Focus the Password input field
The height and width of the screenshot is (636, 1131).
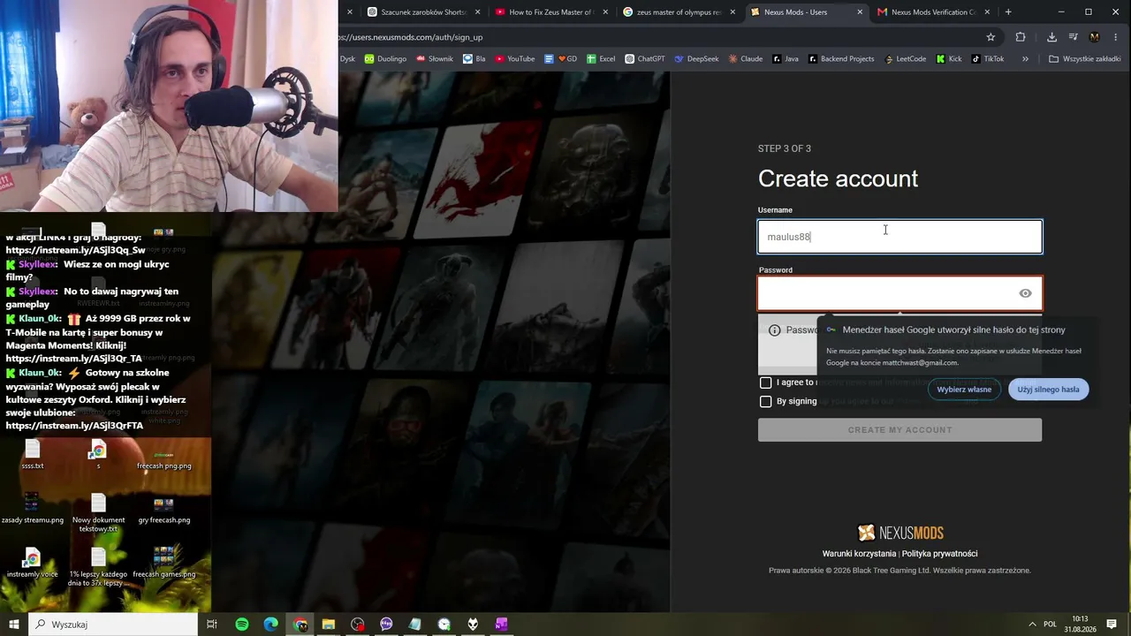point(899,293)
